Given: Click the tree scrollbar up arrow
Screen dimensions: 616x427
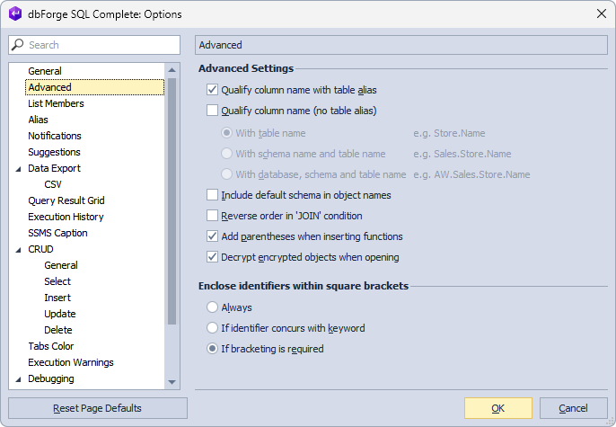Looking at the screenshot, I should pyautogui.click(x=172, y=70).
